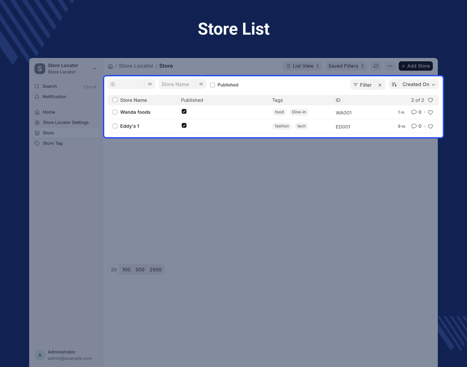Select the Wanda foods row checkbox

115,112
